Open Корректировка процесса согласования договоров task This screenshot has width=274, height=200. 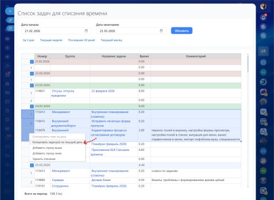(x=109, y=132)
